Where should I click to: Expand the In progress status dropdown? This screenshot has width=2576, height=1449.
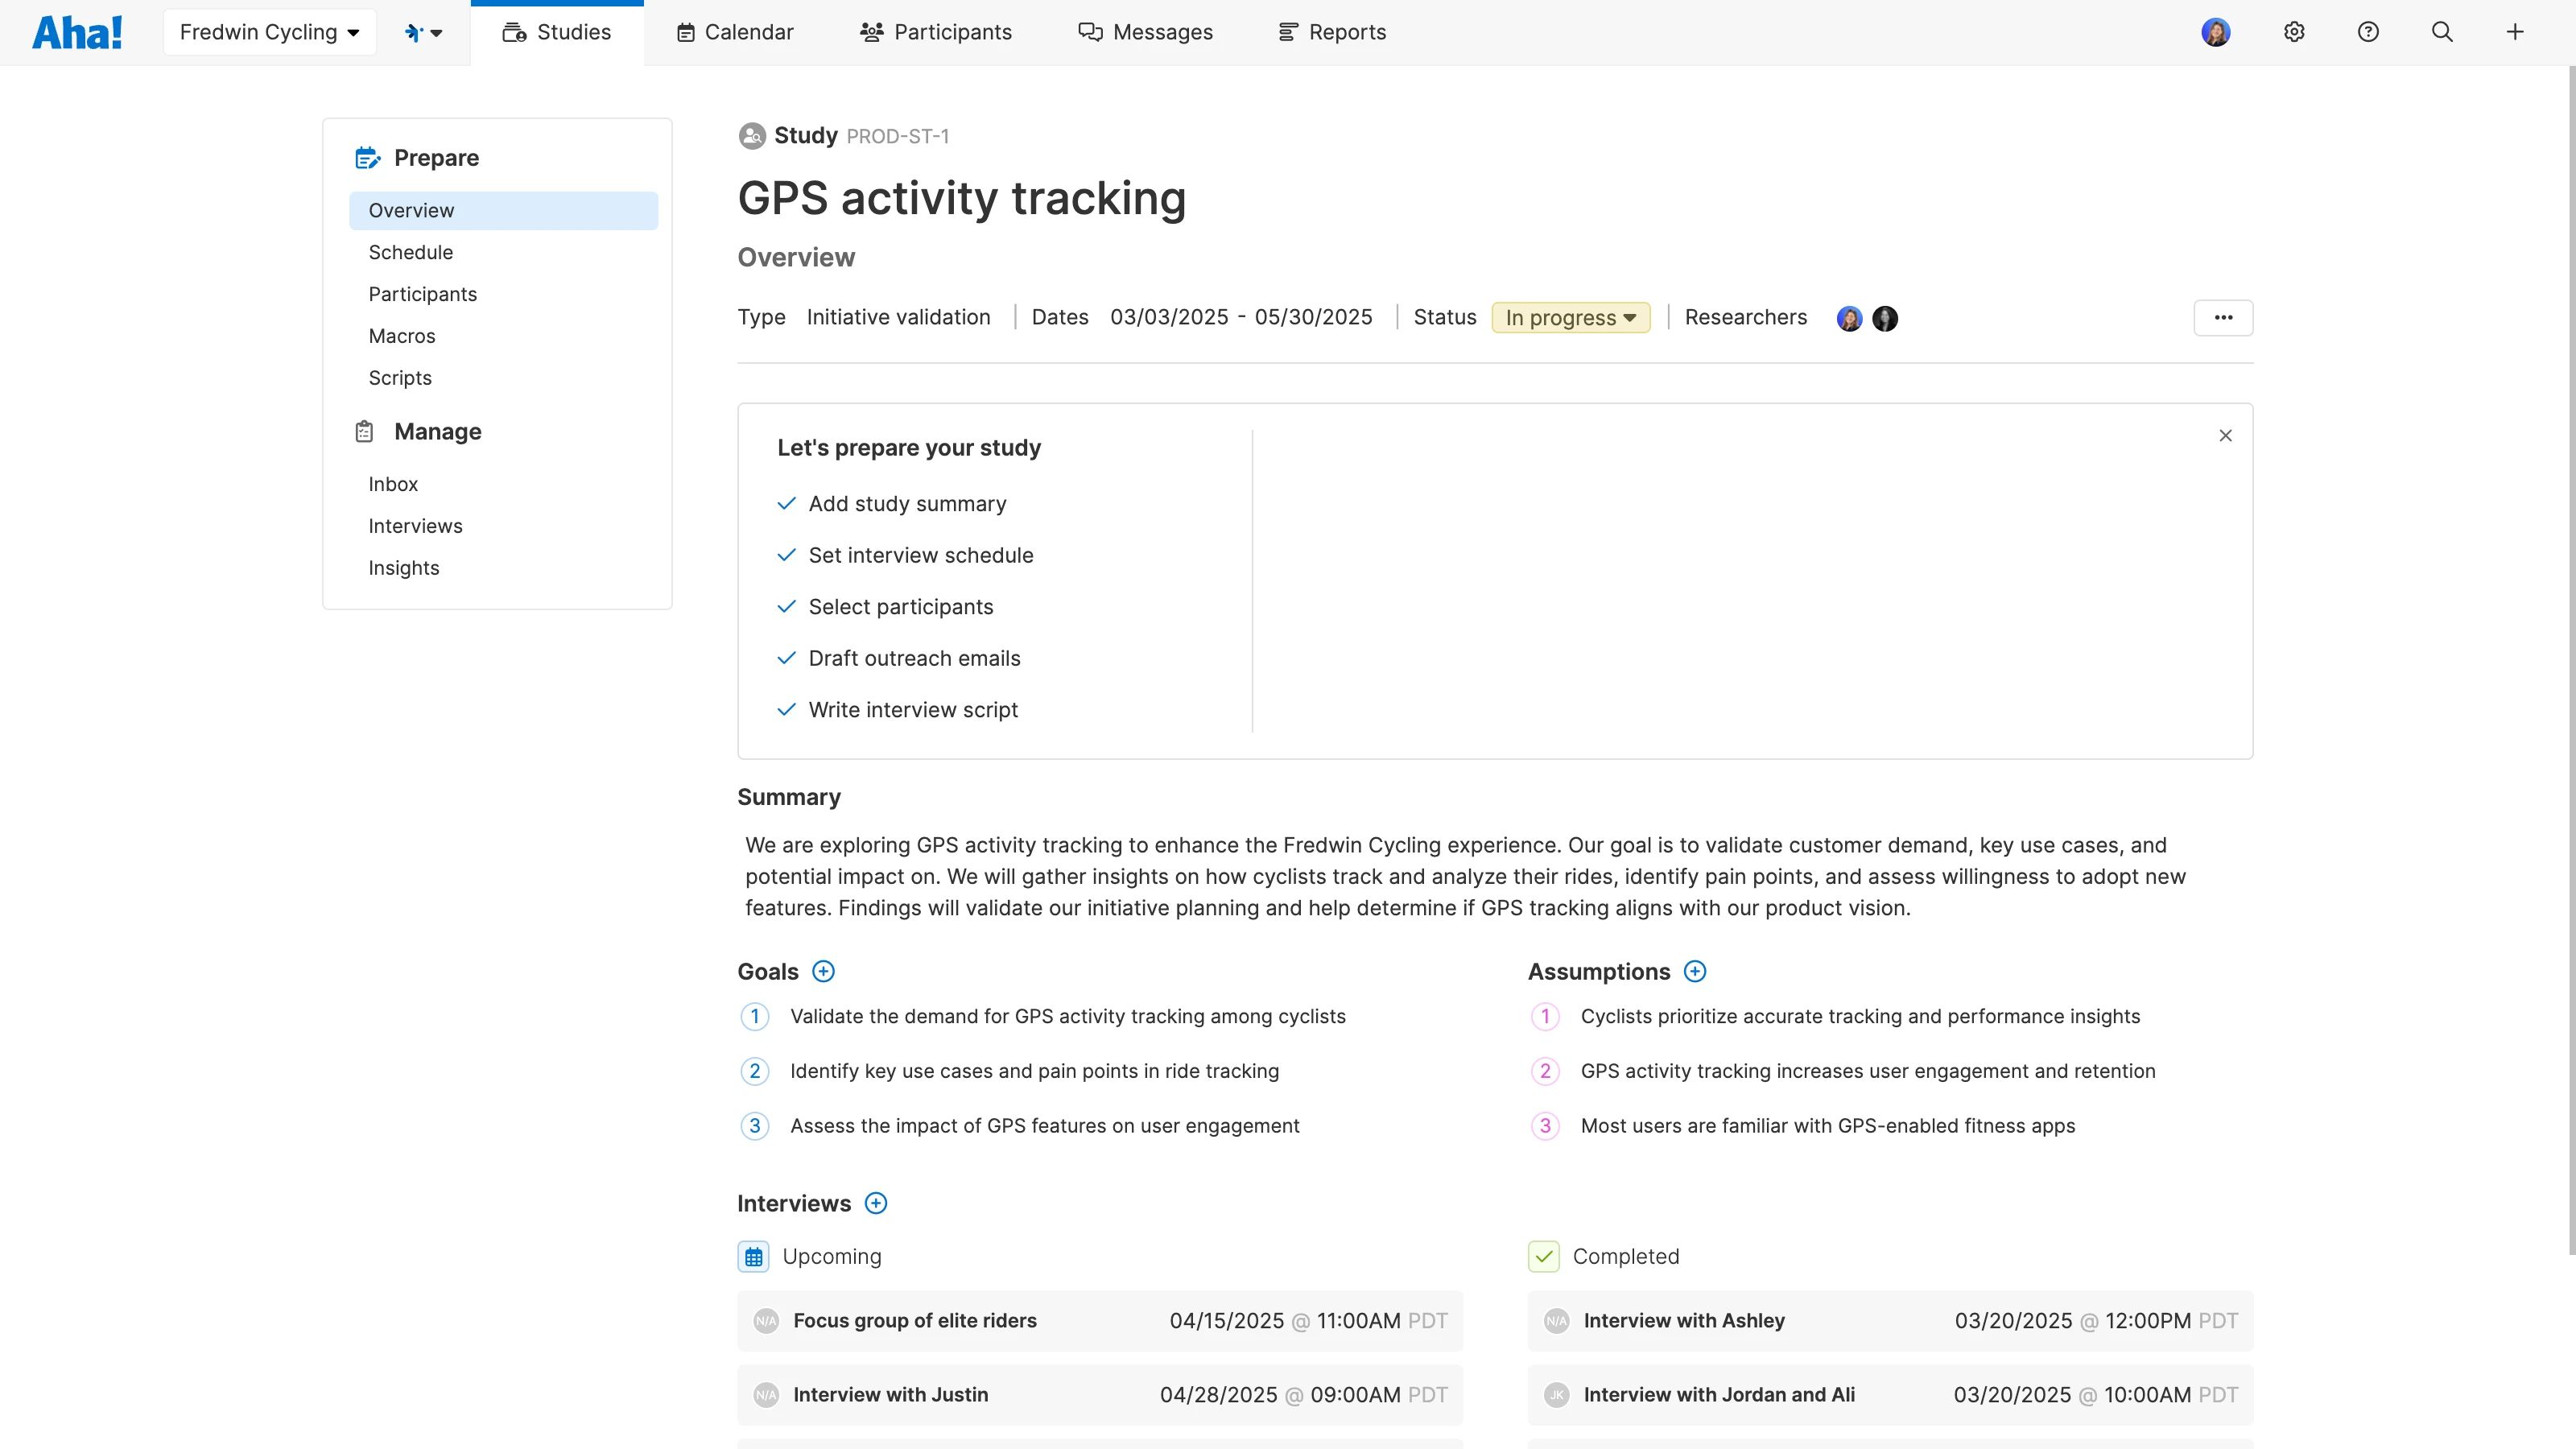[1570, 318]
